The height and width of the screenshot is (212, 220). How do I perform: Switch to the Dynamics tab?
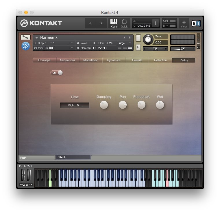114,60
